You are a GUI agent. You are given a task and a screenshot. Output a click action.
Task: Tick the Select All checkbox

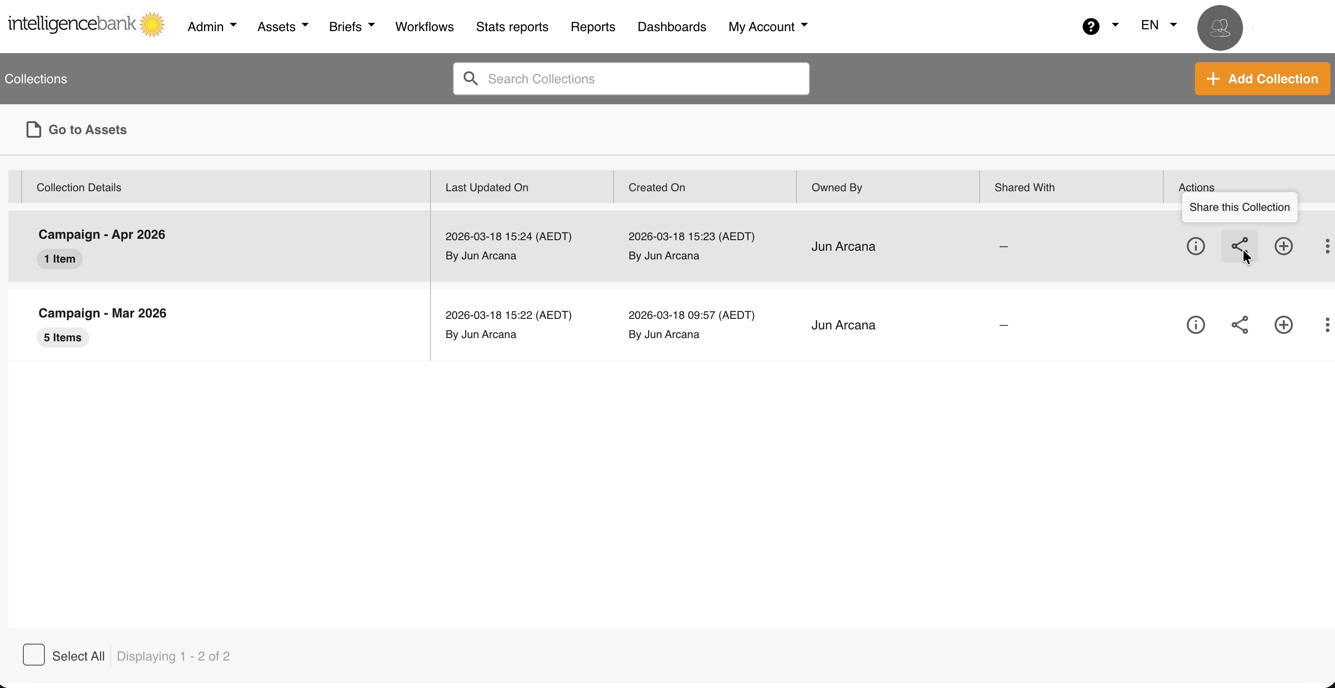click(34, 655)
